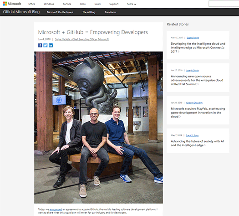Open the Support menu item
The image size is (239, 216).
tap(114, 4)
